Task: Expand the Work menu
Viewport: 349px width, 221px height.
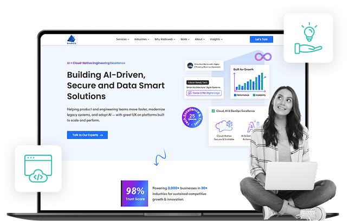Action: click(185, 39)
